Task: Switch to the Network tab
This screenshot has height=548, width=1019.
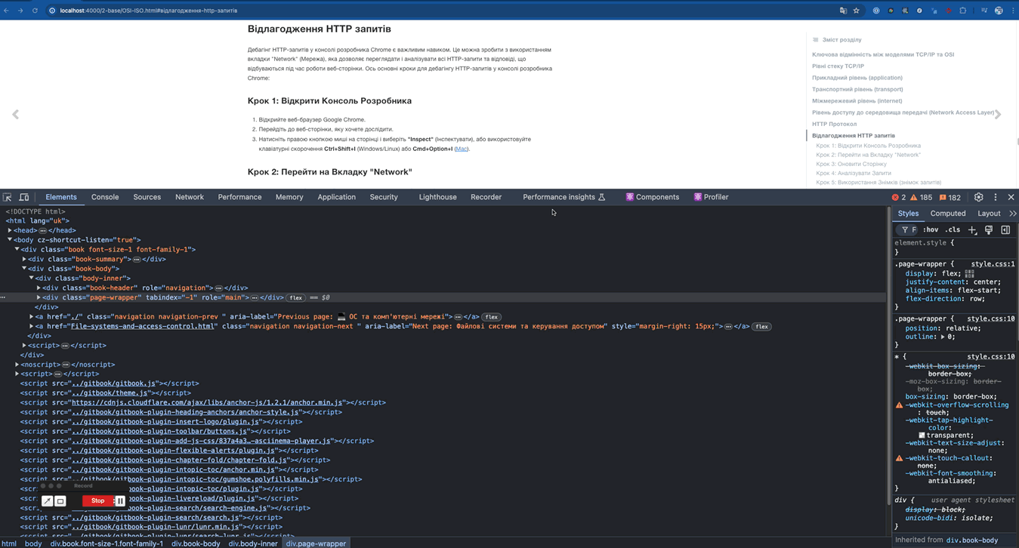Action: 189,197
